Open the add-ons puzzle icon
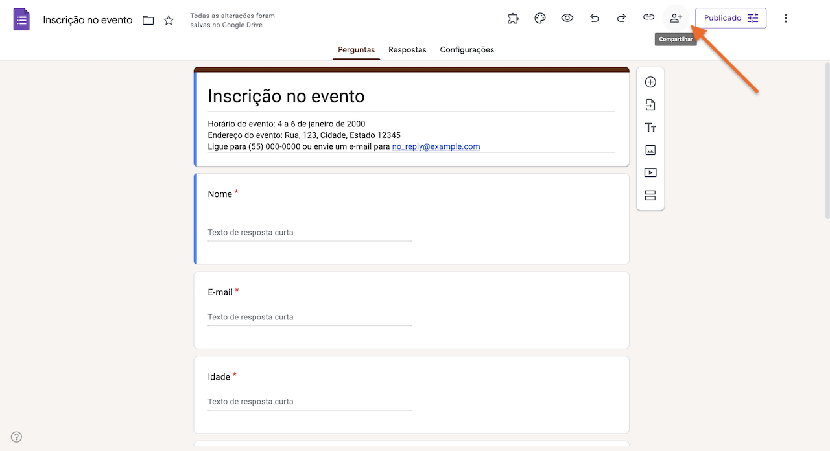 [x=512, y=17]
